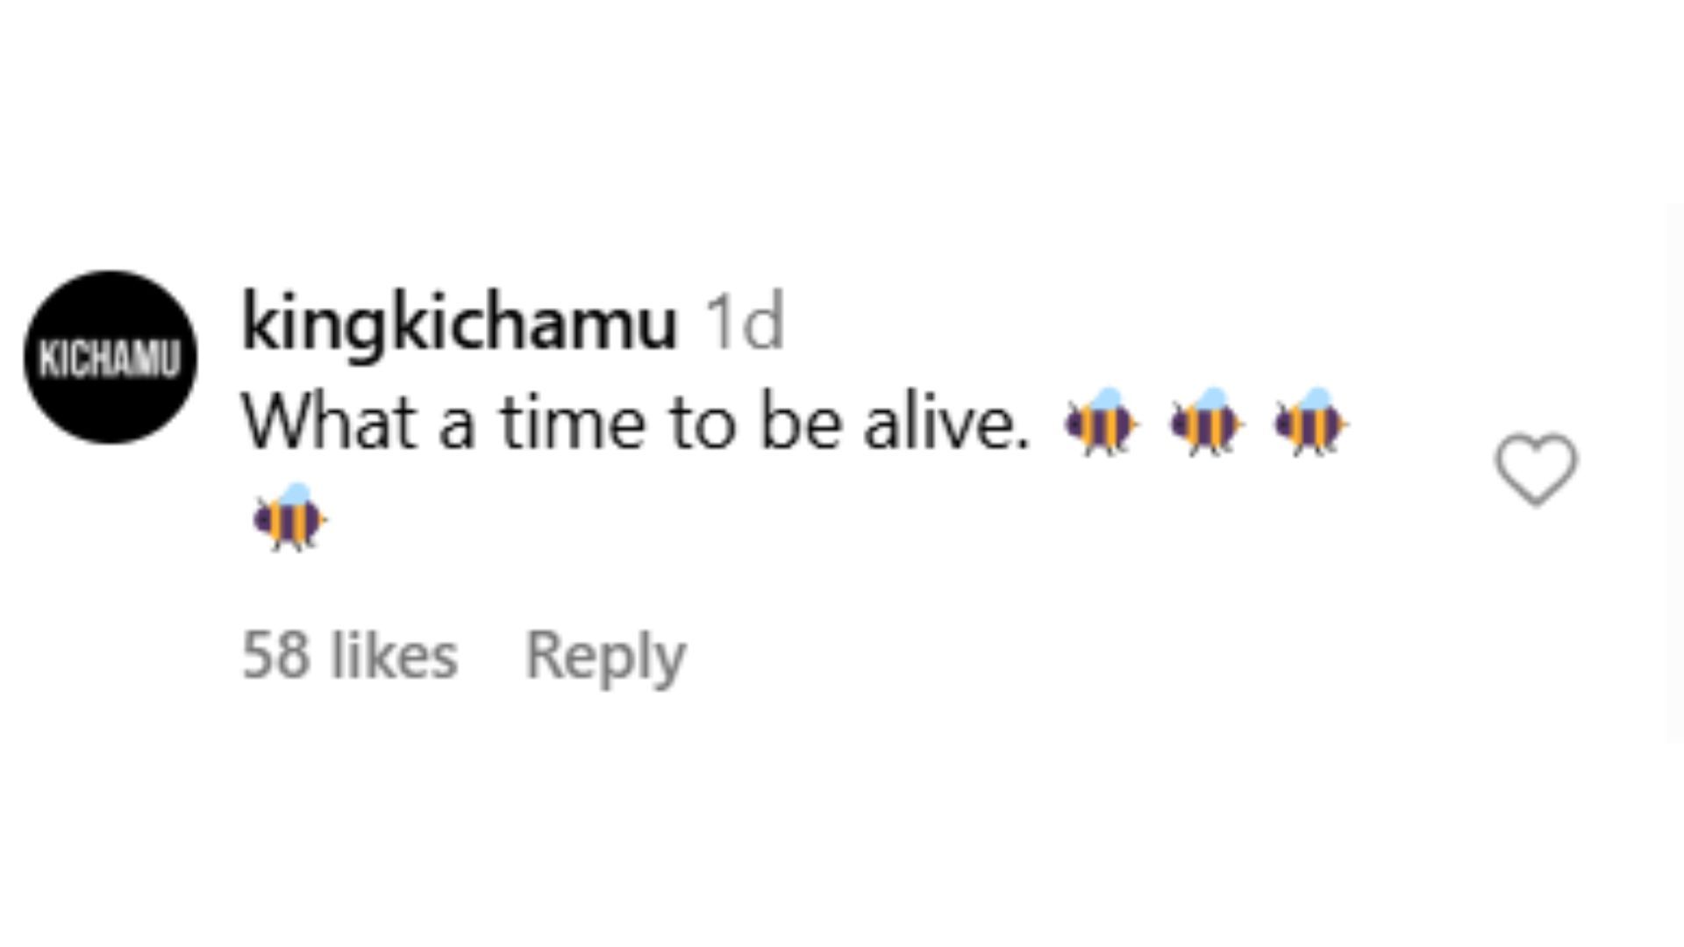Click the word 'What' in the comment
1684x947 pixels.
point(329,423)
